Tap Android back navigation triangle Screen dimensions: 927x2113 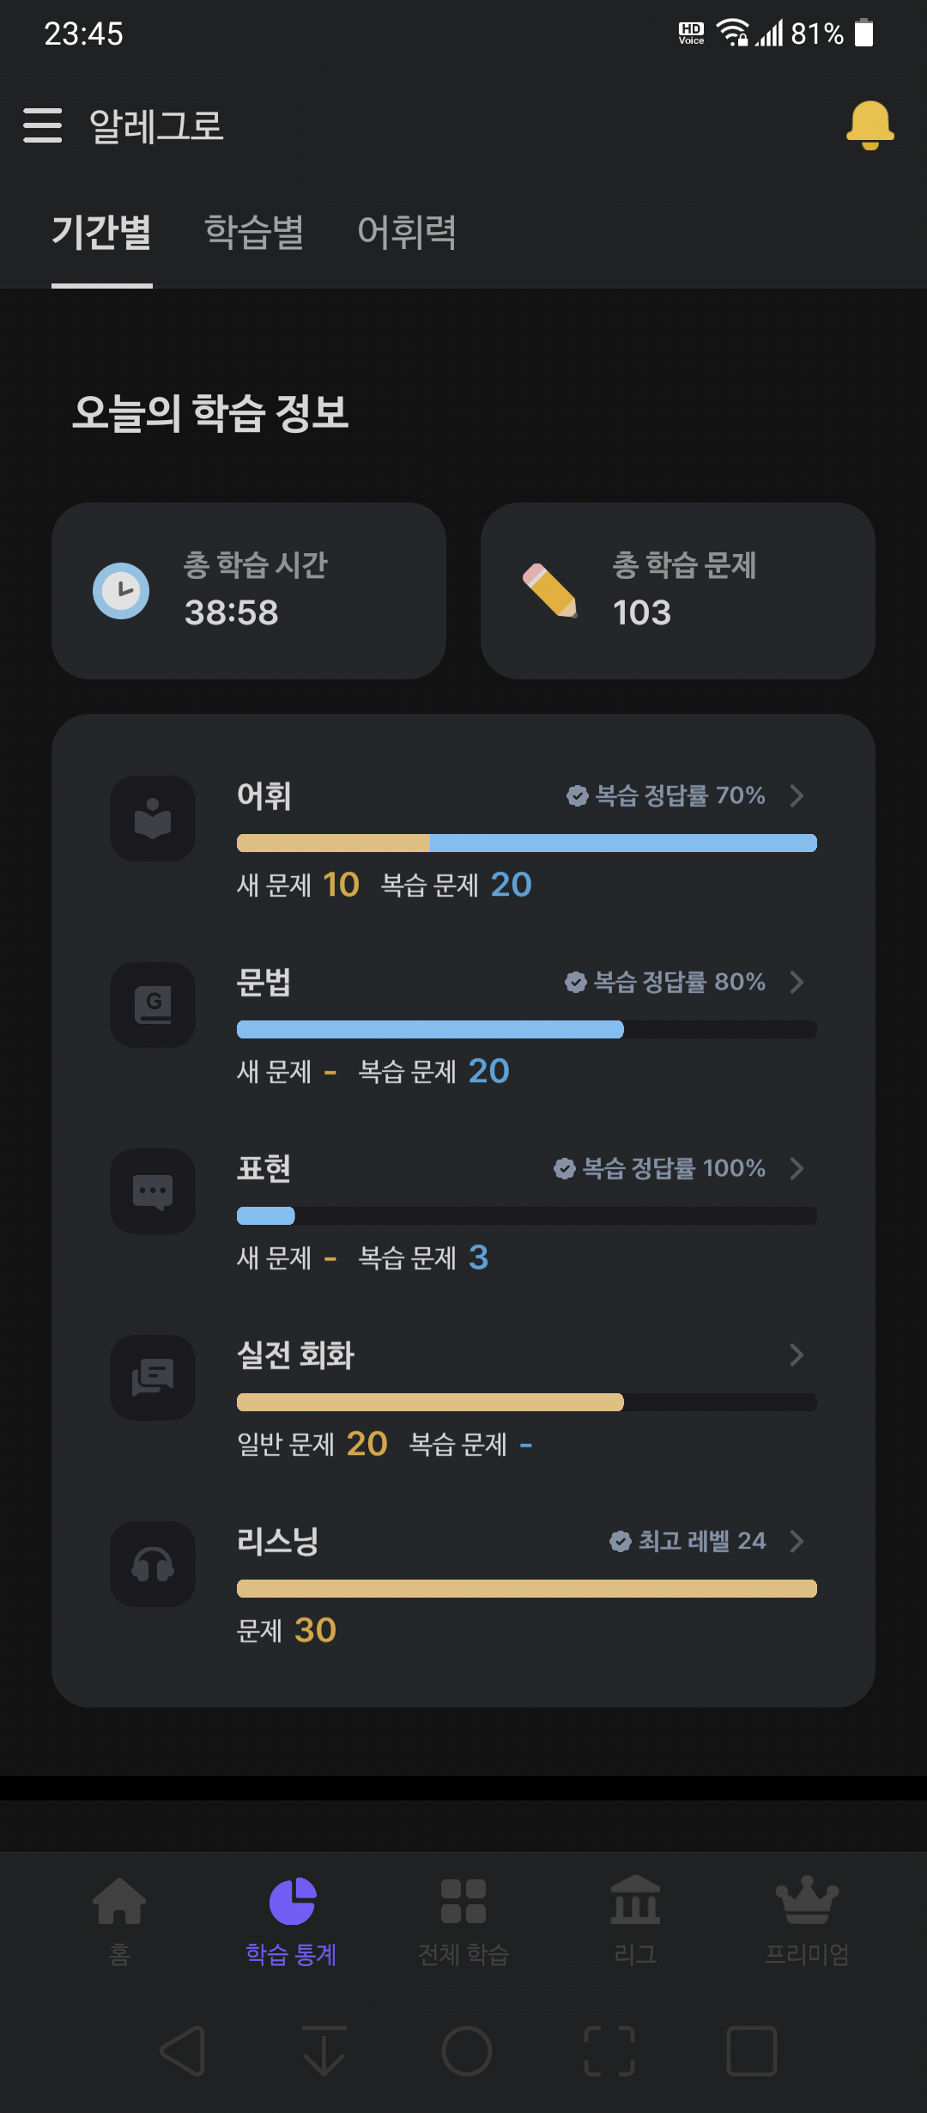[x=183, y=2051]
